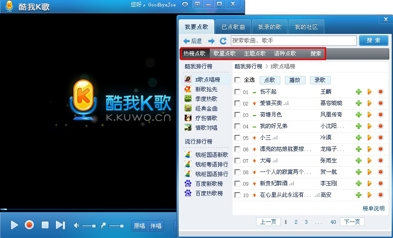The width and height of the screenshot is (393, 238).
Task: Tick the checkbox for 伤不起
Action: (237, 92)
